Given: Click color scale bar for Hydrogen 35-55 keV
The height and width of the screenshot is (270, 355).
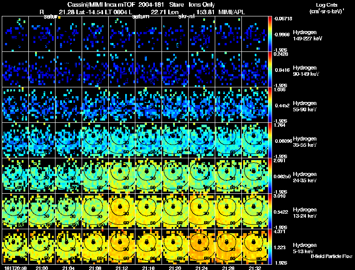Looking at the screenshot, I should pos(270,141).
